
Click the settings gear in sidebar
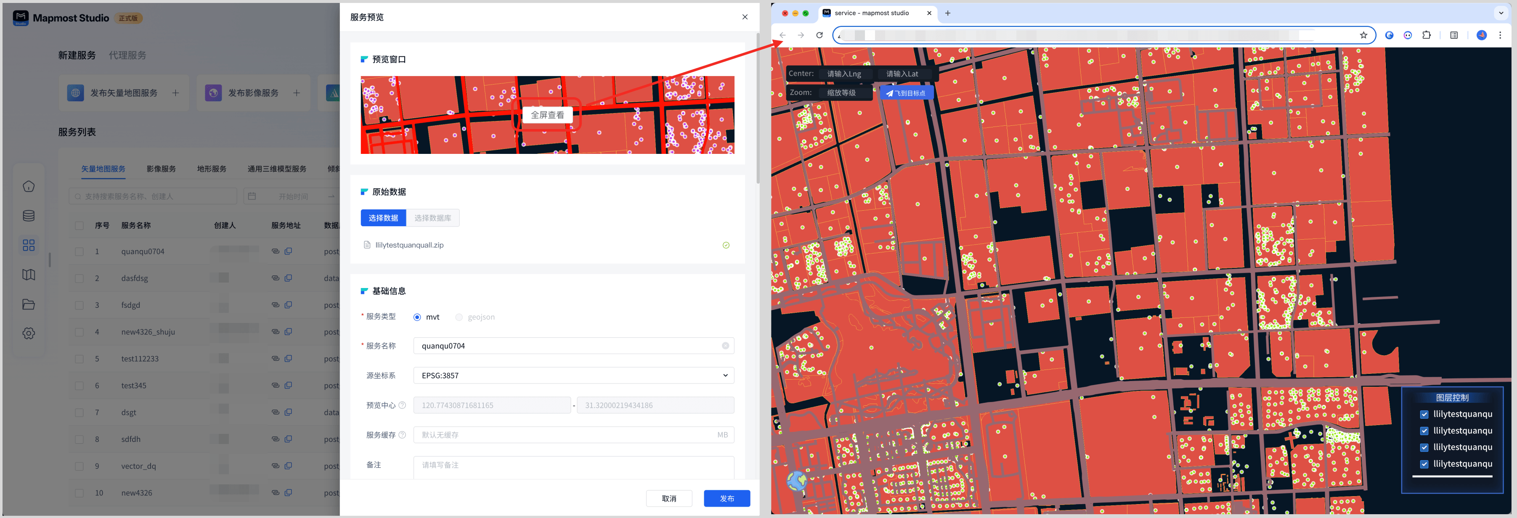[x=28, y=333]
